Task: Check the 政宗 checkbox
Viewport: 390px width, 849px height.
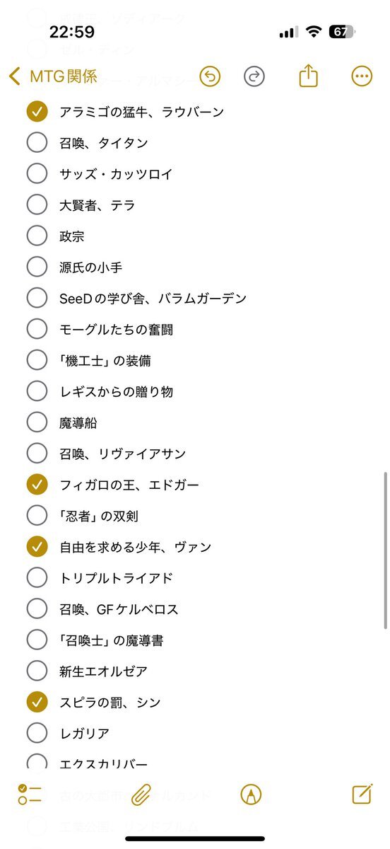Action: point(37,236)
